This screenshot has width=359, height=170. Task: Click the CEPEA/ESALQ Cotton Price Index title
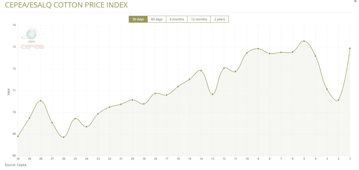click(x=67, y=5)
